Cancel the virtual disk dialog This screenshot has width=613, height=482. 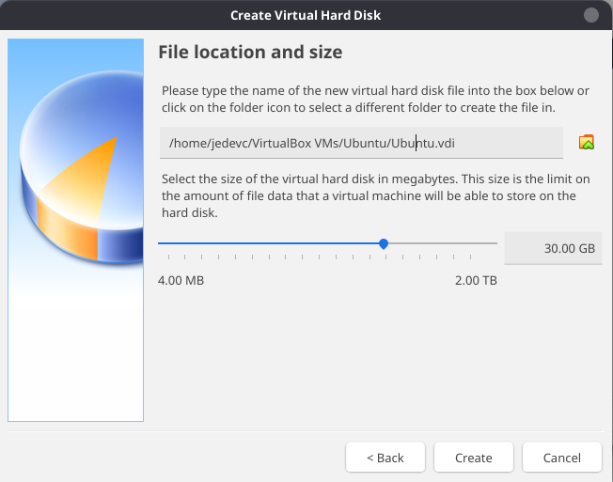click(x=562, y=457)
